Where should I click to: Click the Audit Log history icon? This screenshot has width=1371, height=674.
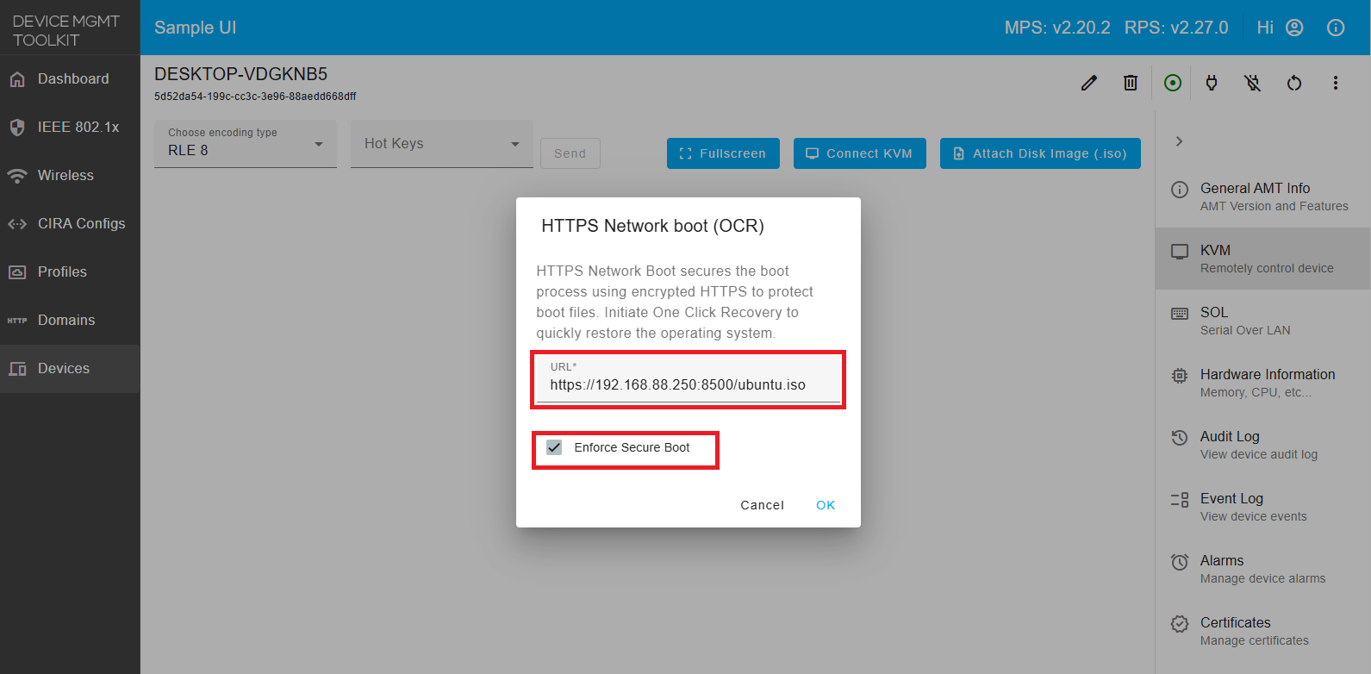tap(1180, 438)
